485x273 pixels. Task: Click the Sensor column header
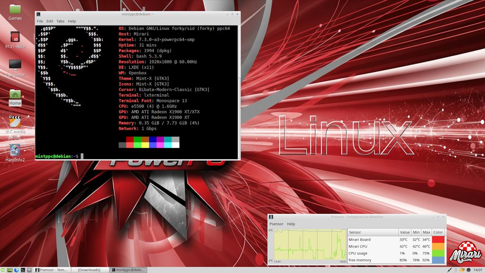pyautogui.click(x=373, y=232)
